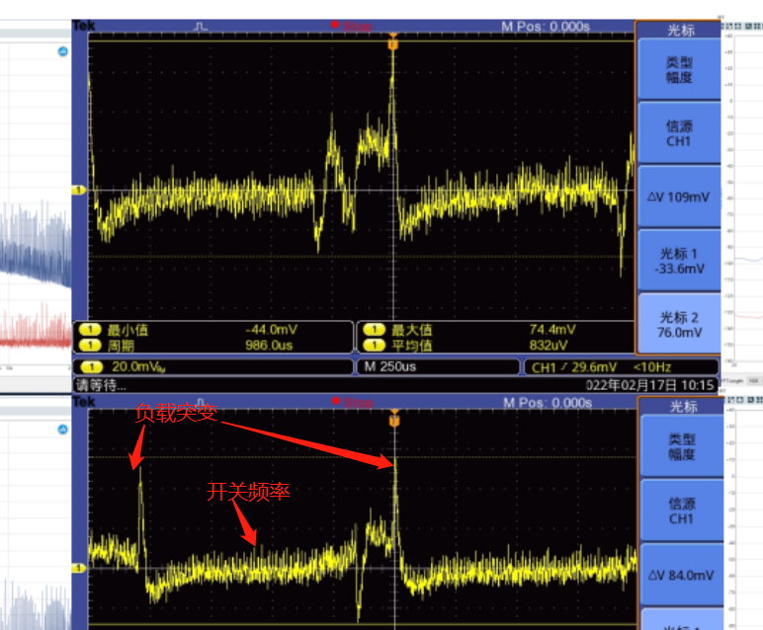Click the blue round icon in upper left chart
The width and height of the screenshot is (763, 630).
coord(63,51)
